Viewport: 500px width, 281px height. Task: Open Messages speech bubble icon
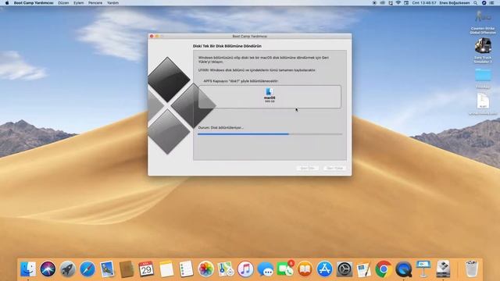[x=266, y=269]
